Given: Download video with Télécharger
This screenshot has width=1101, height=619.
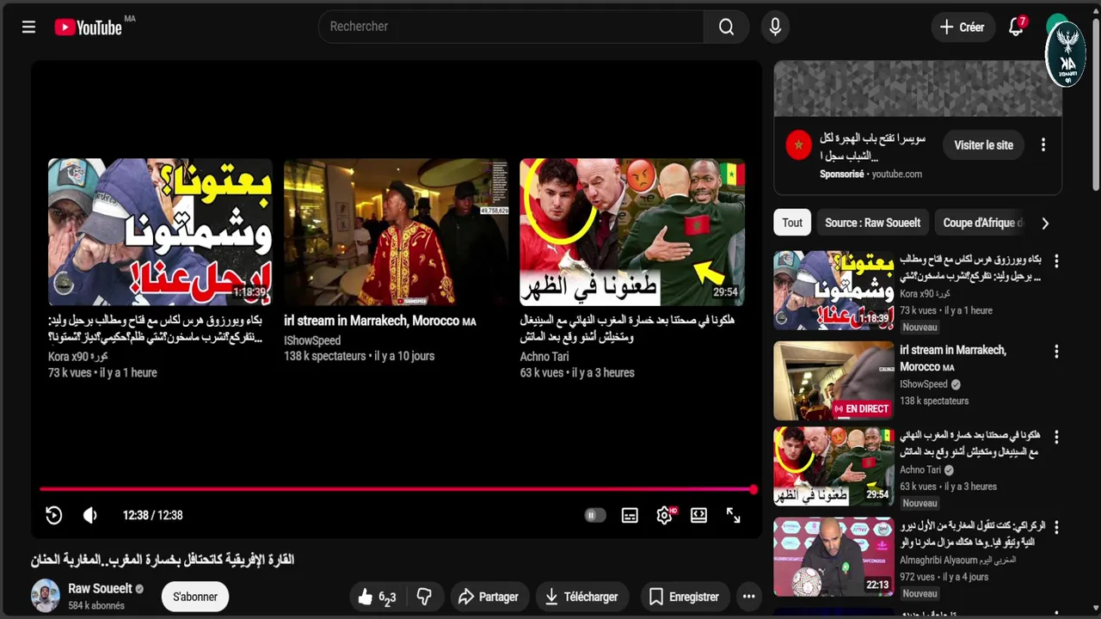Looking at the screenshot, I should pyautogui.click(x=581, y=597).
